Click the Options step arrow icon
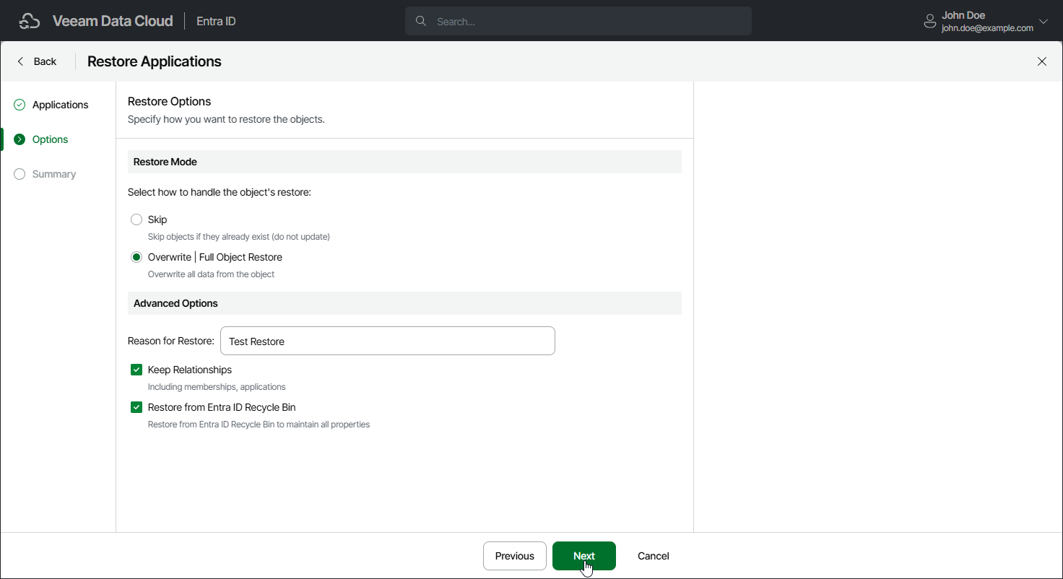The width and height of the screenshot is (1063, 579). coord(19,139)
